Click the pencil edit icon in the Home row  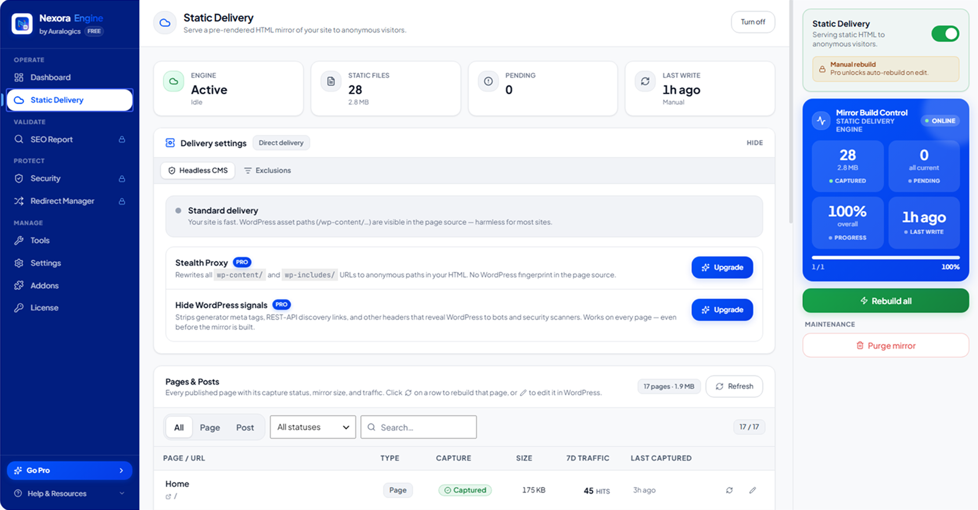pyautogui.click(x=753, y=490)
